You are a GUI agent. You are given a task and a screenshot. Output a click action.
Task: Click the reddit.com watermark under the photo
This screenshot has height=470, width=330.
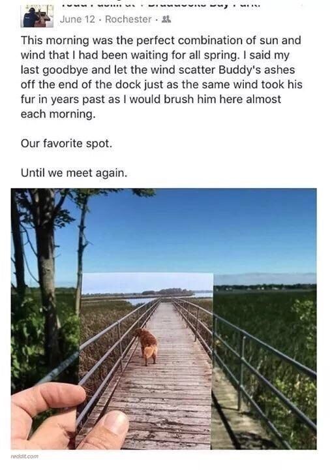25,456
